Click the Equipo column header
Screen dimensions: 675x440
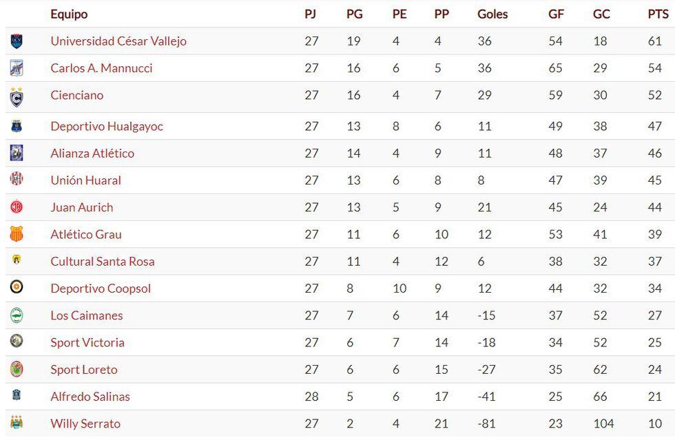click(69, 14)
